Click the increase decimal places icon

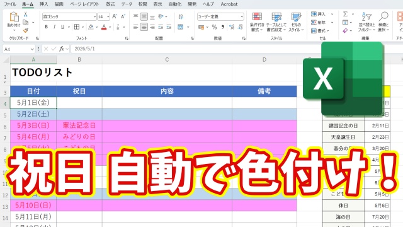tap(232, 26)
